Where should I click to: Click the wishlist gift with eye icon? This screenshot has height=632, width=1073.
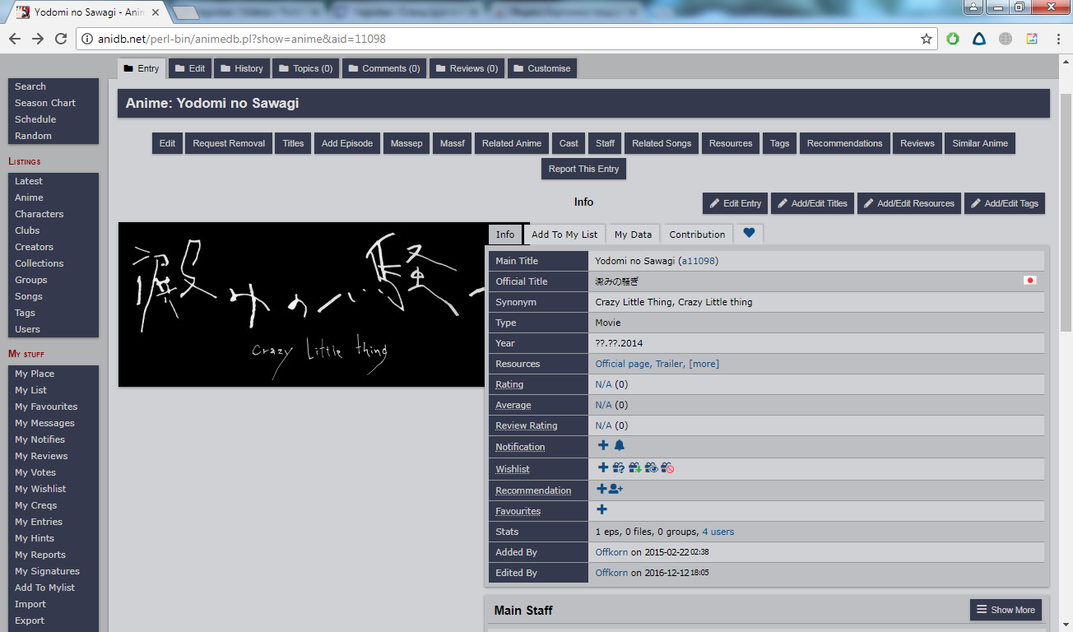coord(652,468)
